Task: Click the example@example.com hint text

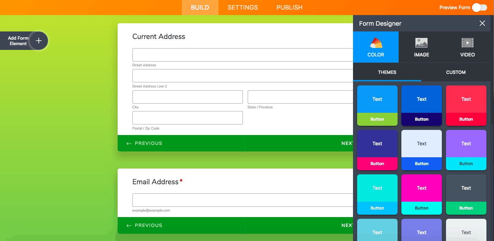Action: (x=151, y=210)
